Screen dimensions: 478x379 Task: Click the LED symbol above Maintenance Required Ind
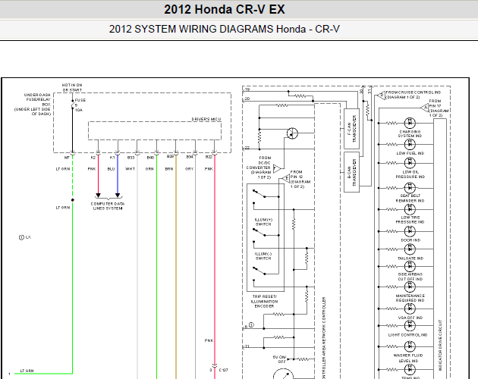click(x=410, y=287)
